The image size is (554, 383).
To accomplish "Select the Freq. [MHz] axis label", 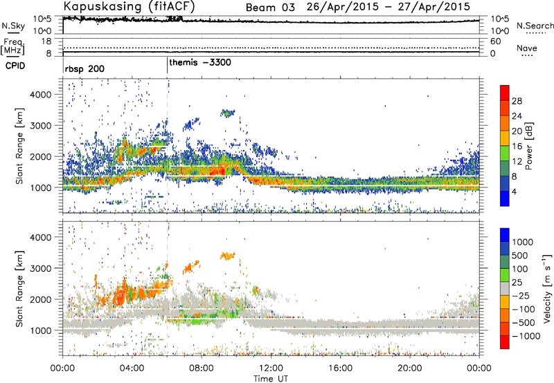I will tap(12, 46).
